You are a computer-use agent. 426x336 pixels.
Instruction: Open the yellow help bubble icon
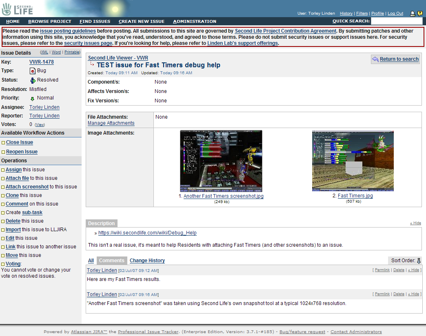point(420,13)
